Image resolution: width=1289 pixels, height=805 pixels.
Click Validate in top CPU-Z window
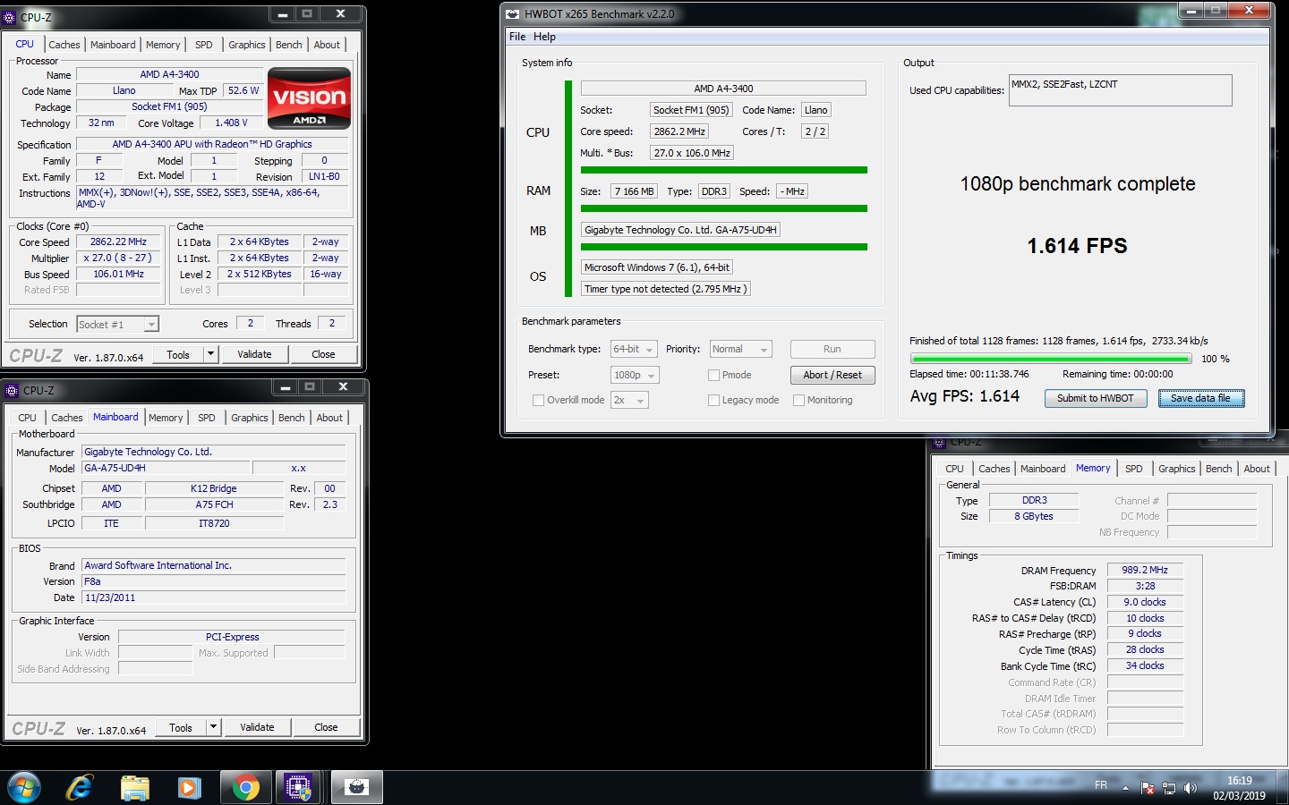coord(254,354)
